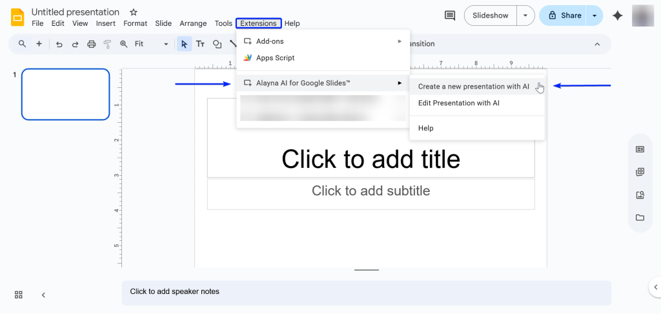The height and width of the screenshot is (314, 661).
Task: Expand the Share options arrow
Action: (x=594, y=16)
